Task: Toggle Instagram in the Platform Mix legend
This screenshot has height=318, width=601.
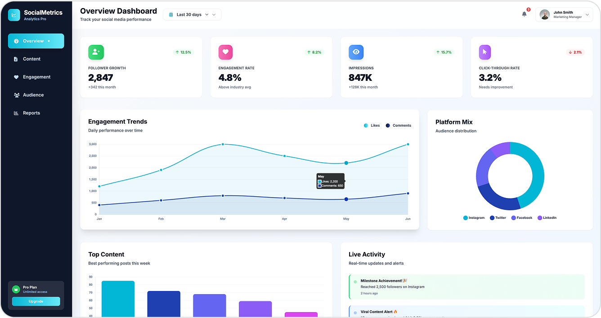Action: click(474, 218)
